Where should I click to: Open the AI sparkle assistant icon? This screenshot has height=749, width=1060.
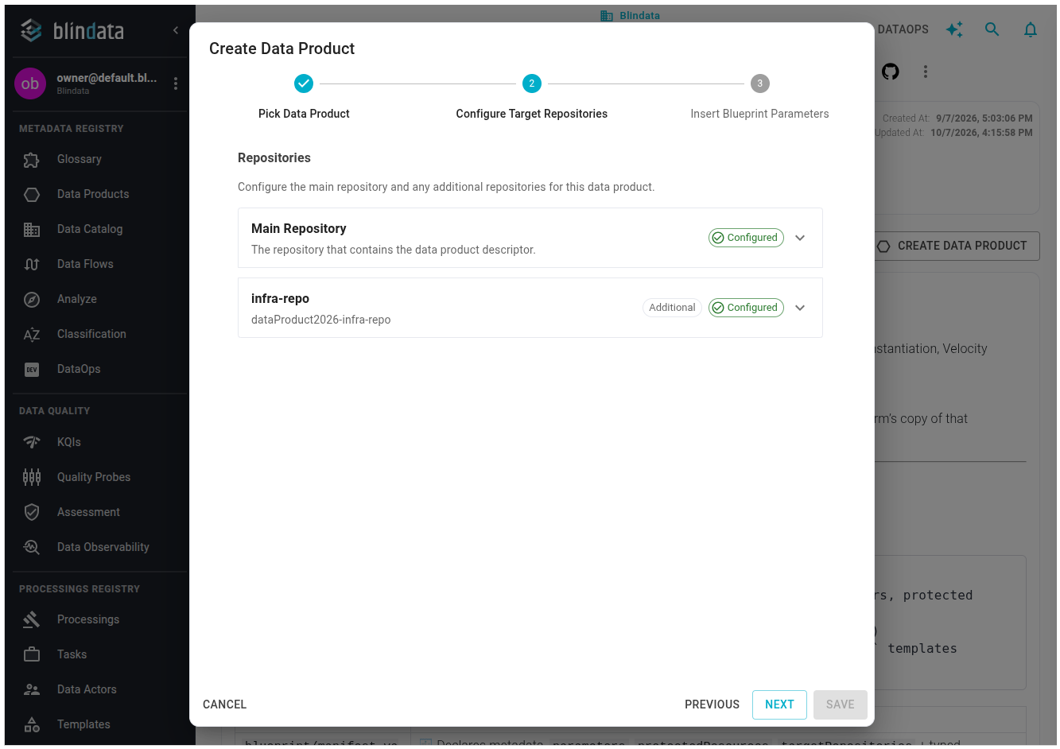coord(954,29)
